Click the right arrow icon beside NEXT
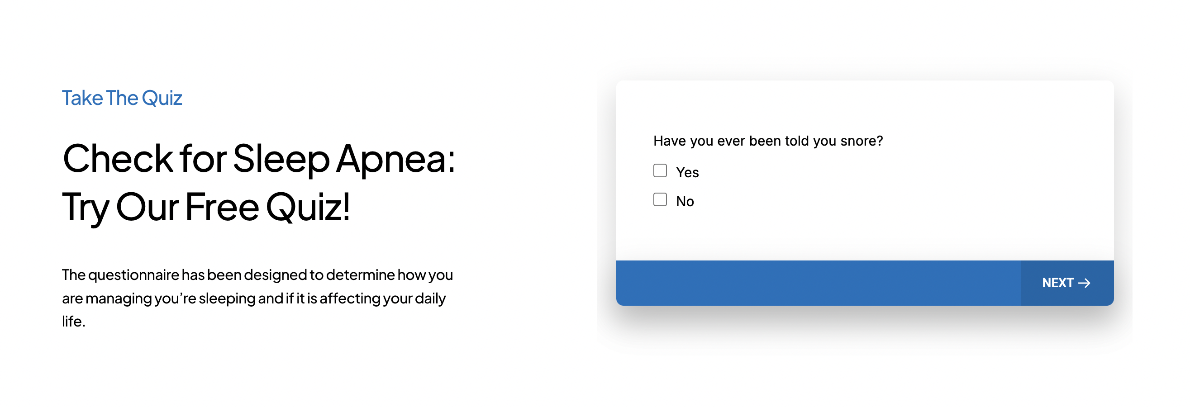 (1084, 283)
